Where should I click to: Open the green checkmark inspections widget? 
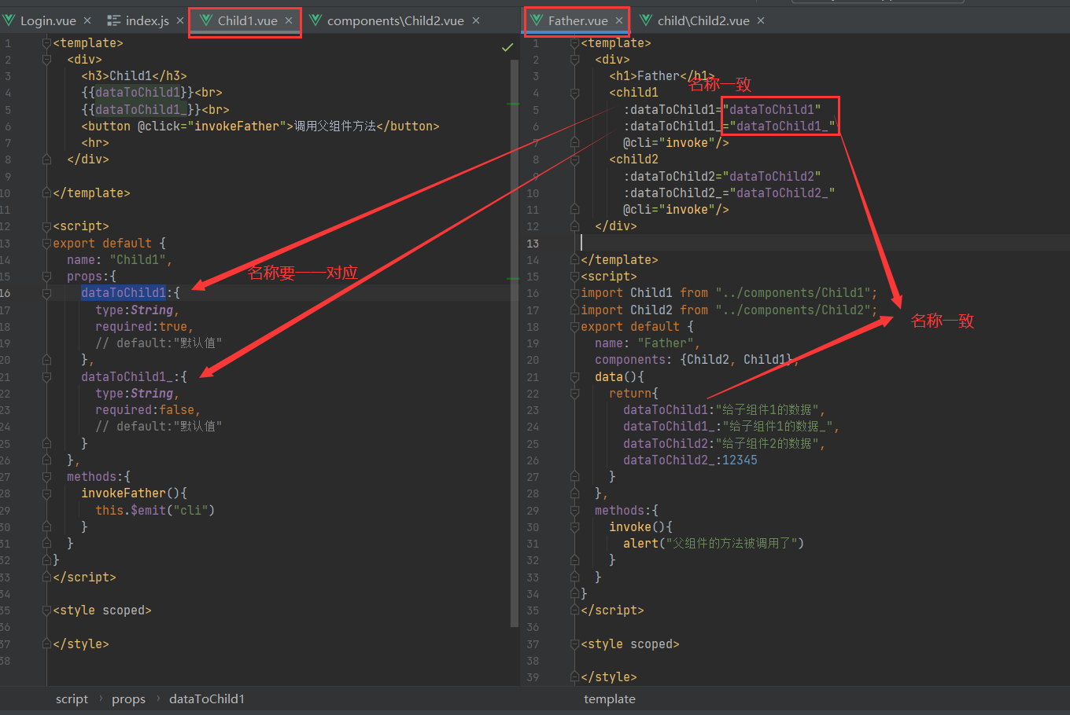pyautogui.click(x=507, y=48)
